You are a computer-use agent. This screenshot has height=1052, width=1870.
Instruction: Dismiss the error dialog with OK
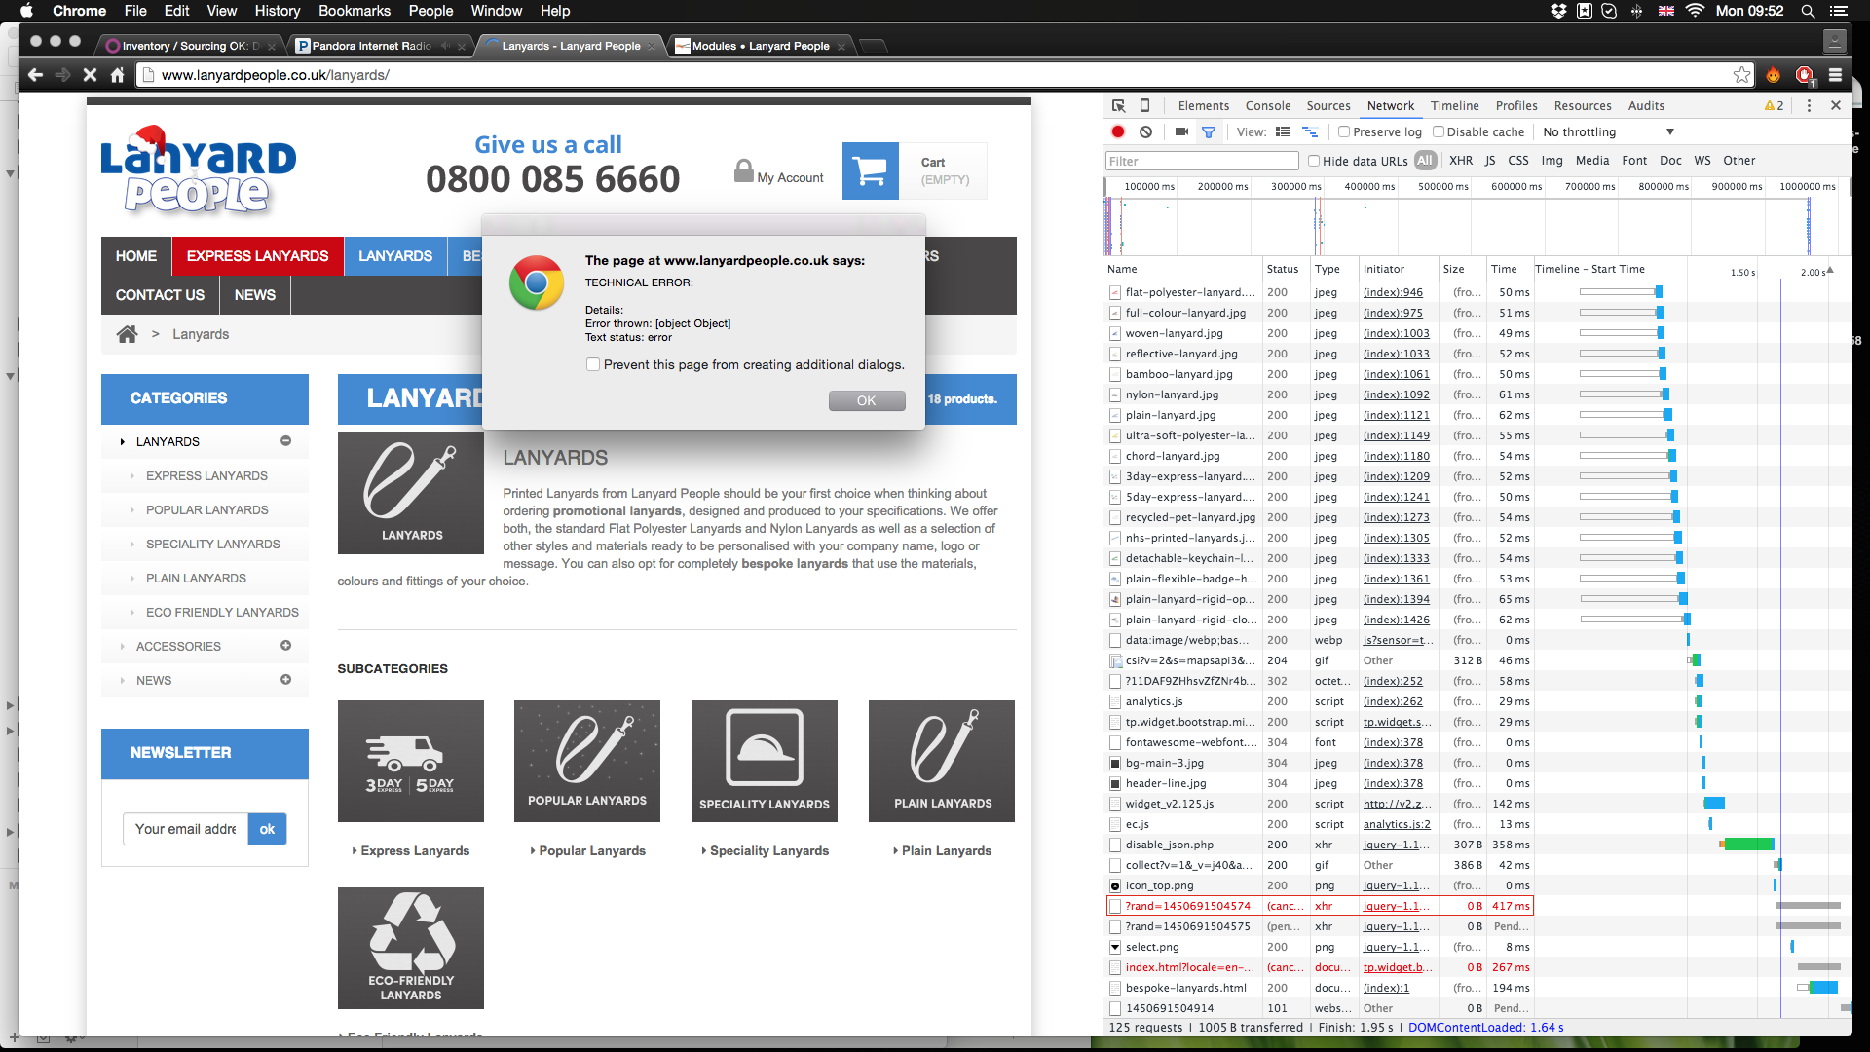click(866, 400)
